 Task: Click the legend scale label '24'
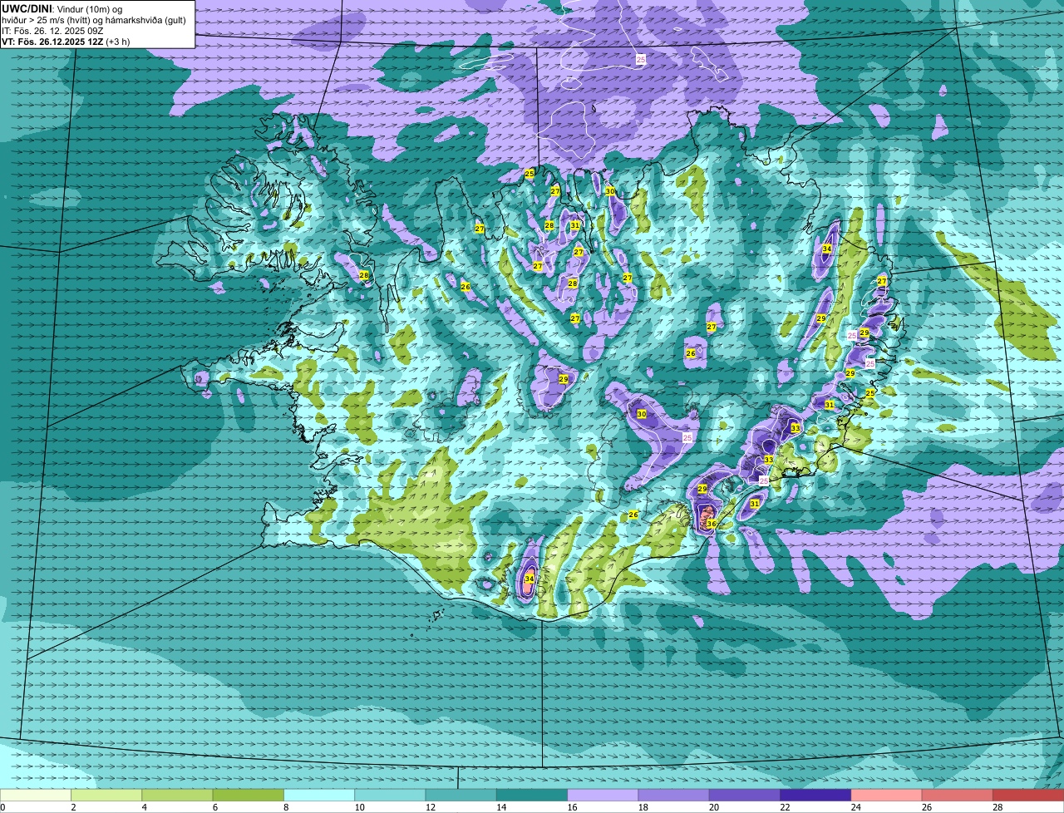coord(856,807)
